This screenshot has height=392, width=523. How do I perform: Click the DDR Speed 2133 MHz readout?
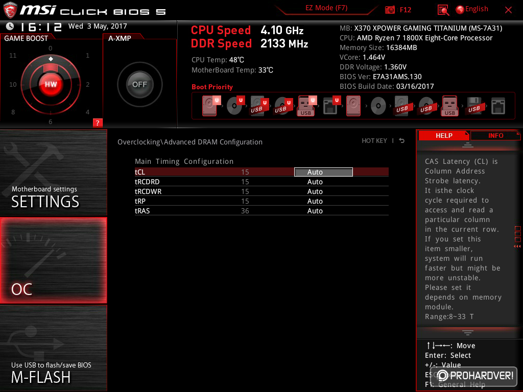pyautogui.click(x=249, y=44)
